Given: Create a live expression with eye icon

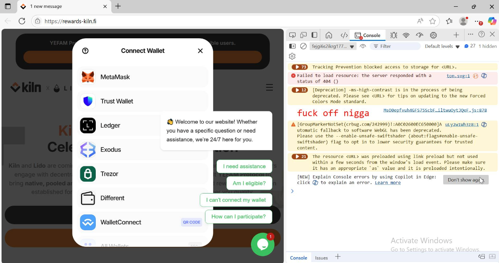Looking at the screenshot, I should tap(363, 46).
